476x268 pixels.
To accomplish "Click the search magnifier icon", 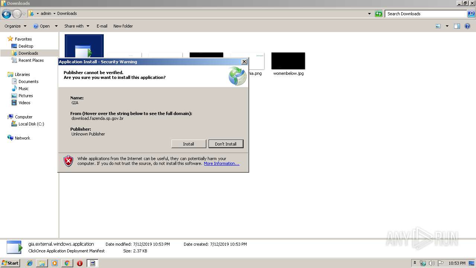I will coord(471,14).
